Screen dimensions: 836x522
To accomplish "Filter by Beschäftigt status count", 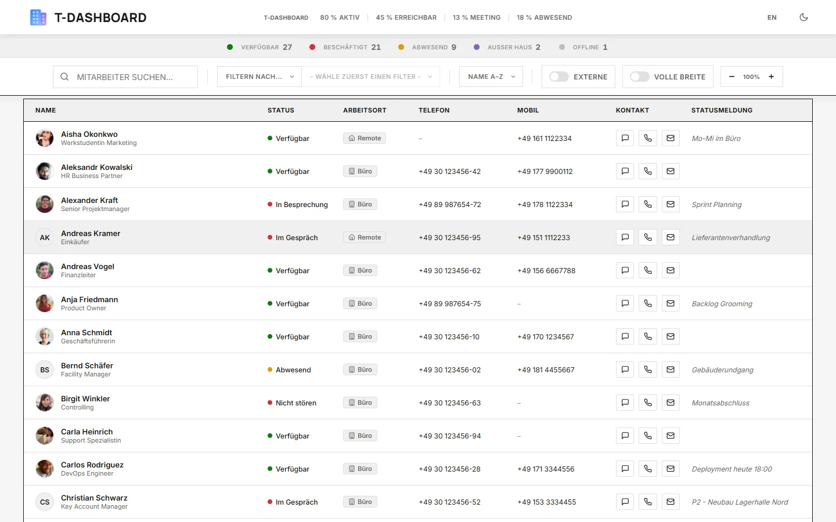I will [345, 47].
